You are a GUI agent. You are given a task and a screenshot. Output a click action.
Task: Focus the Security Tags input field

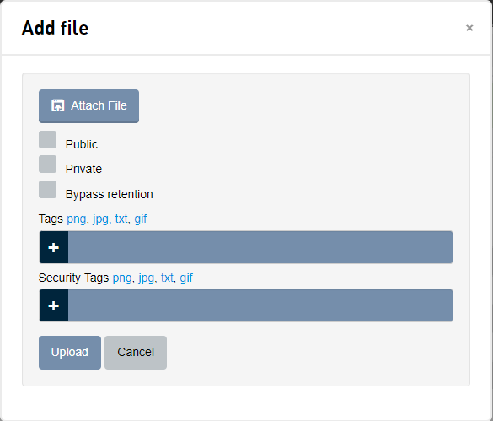pos(260,305)
